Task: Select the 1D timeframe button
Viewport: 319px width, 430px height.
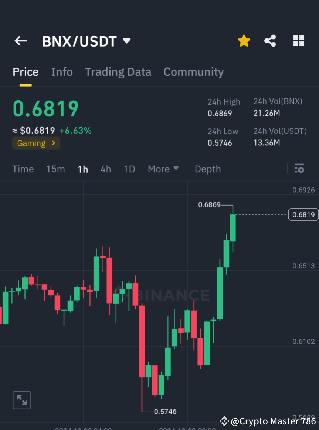Action: (x=129, y=169)
